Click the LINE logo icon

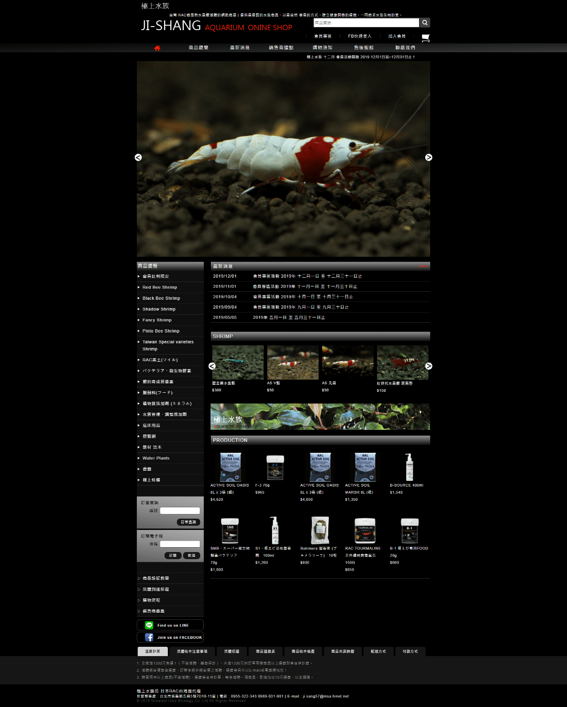pos(149,625)
